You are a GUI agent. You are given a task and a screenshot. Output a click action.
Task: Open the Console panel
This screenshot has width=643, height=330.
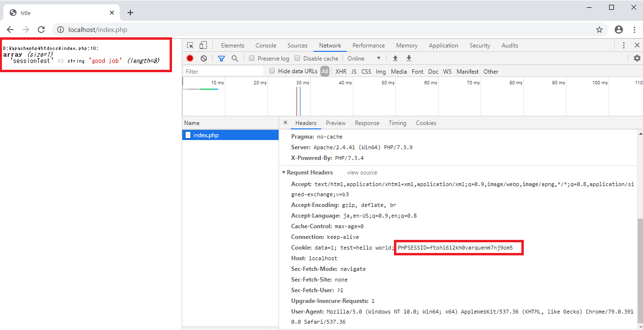click(x=266, y=46)
